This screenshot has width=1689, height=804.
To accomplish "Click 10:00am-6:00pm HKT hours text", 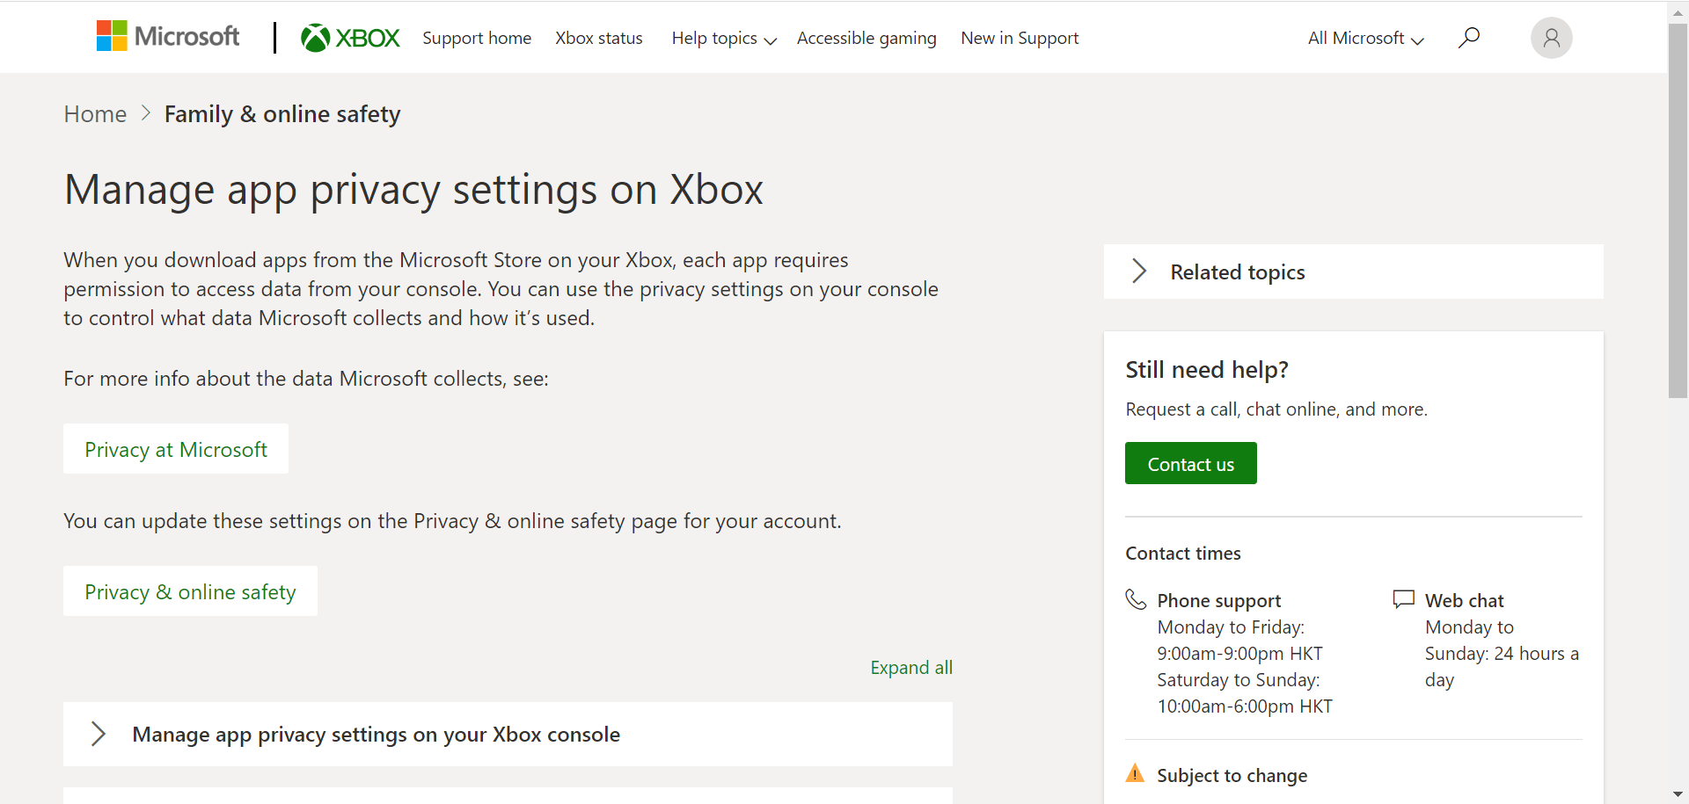I will [x=1245, y=706].
